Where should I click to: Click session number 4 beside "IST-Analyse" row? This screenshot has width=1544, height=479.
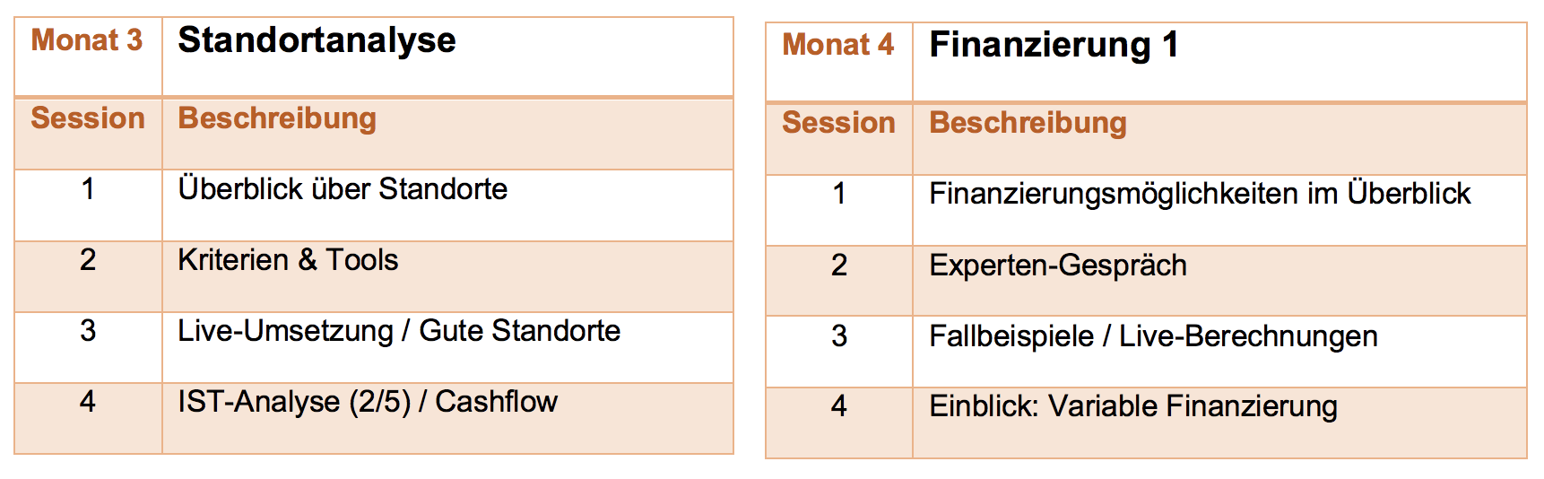coord(88,402)
